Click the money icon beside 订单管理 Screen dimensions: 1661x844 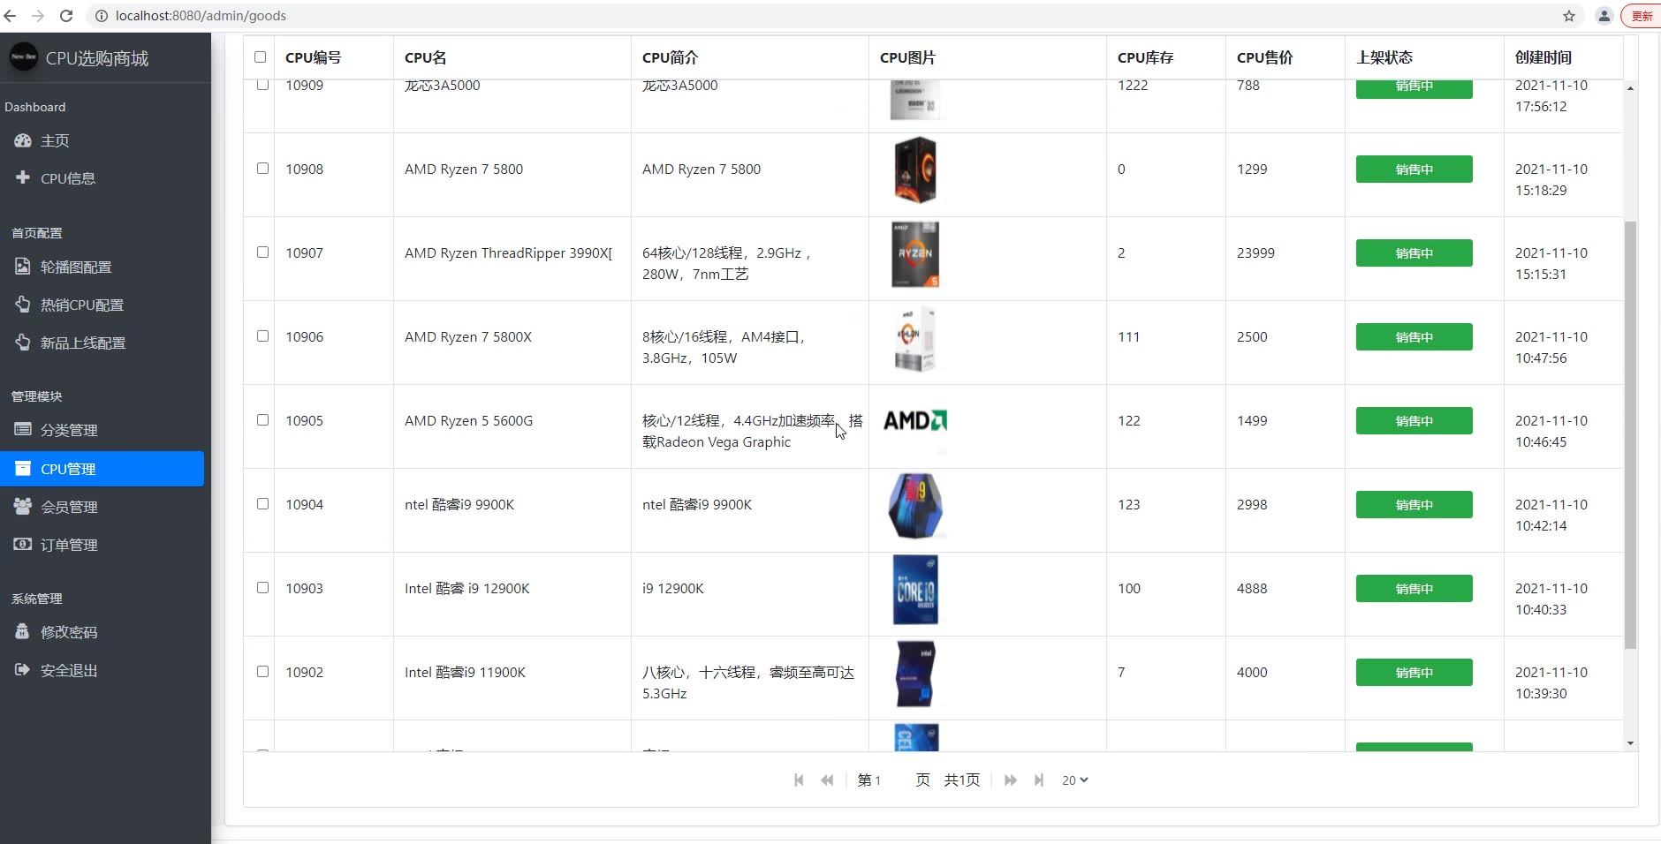23,544
